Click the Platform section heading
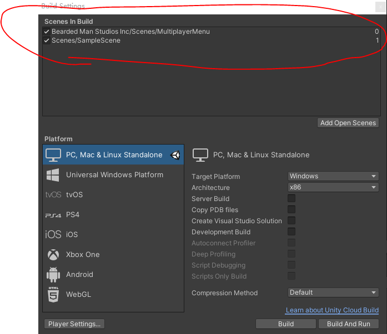Screen dimensions: 387x334 tap(58, 139)
